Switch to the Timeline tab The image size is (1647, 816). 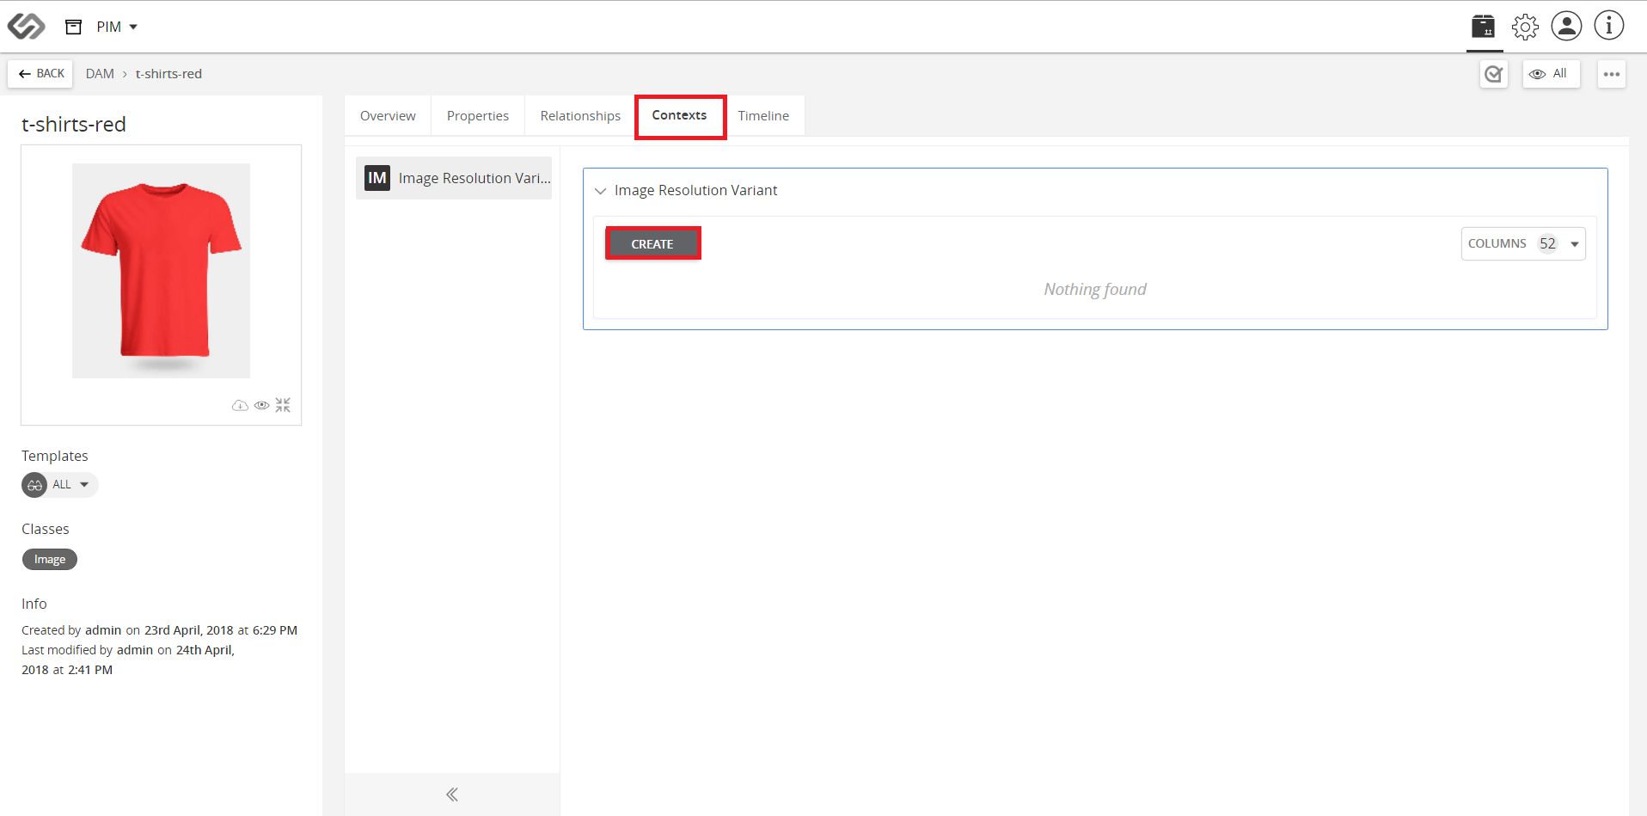763,116
